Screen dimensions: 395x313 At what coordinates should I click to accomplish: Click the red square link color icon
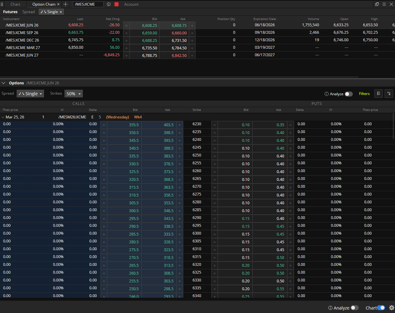click(117, 4)
